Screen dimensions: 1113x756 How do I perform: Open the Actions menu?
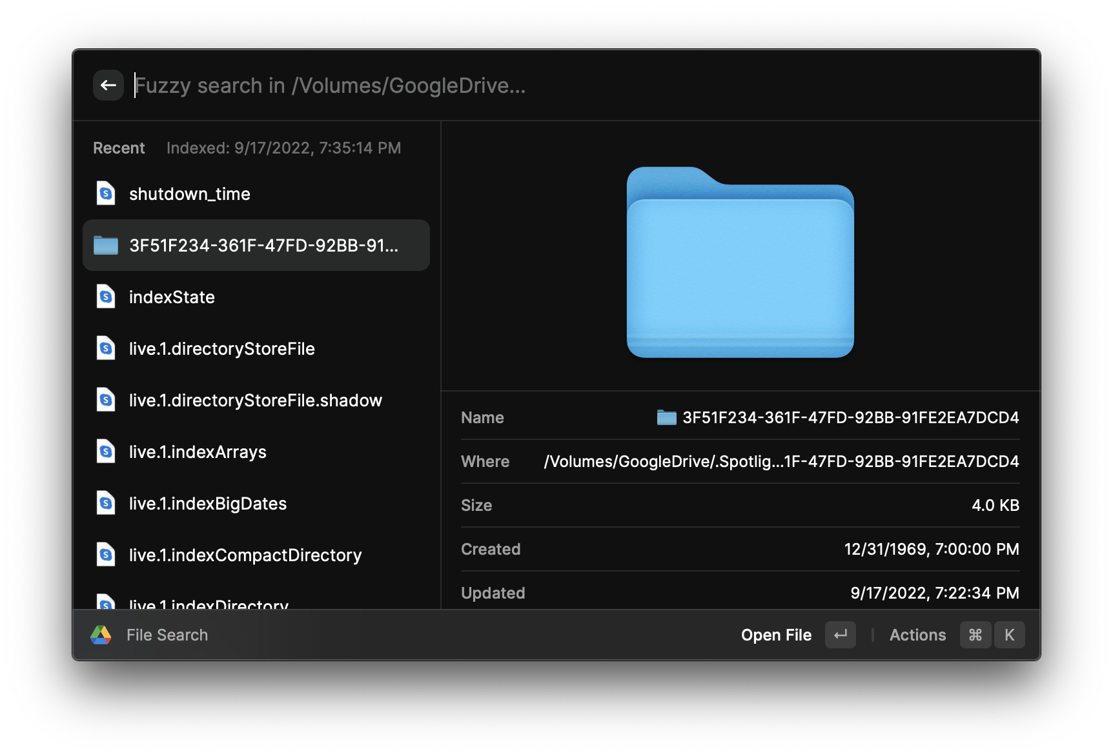917,634
